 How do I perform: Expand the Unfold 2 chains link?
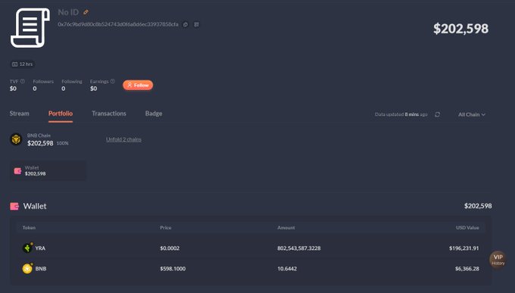(x=123, y=139)
